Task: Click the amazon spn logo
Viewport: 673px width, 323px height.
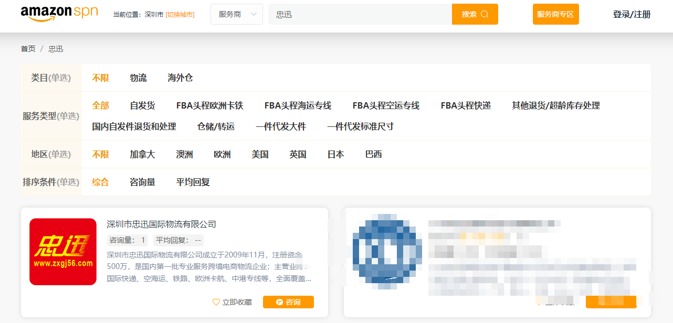Action: click(59, 13)
